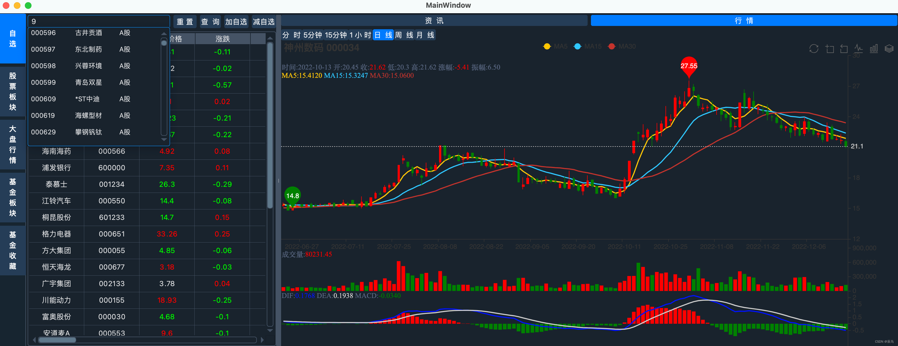The image size is (898, 346).
Task: Switch chart to bar type icon
Action: pyautogui.click(x=874, y=49)
